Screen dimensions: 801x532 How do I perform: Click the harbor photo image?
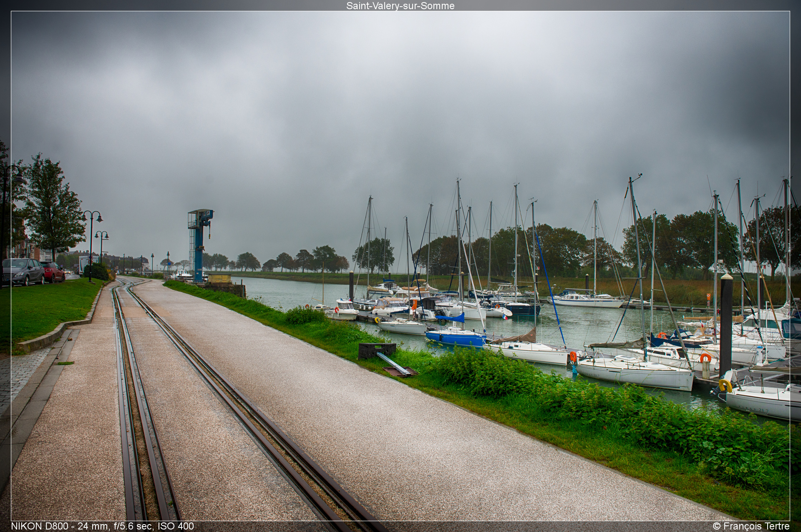400,266
